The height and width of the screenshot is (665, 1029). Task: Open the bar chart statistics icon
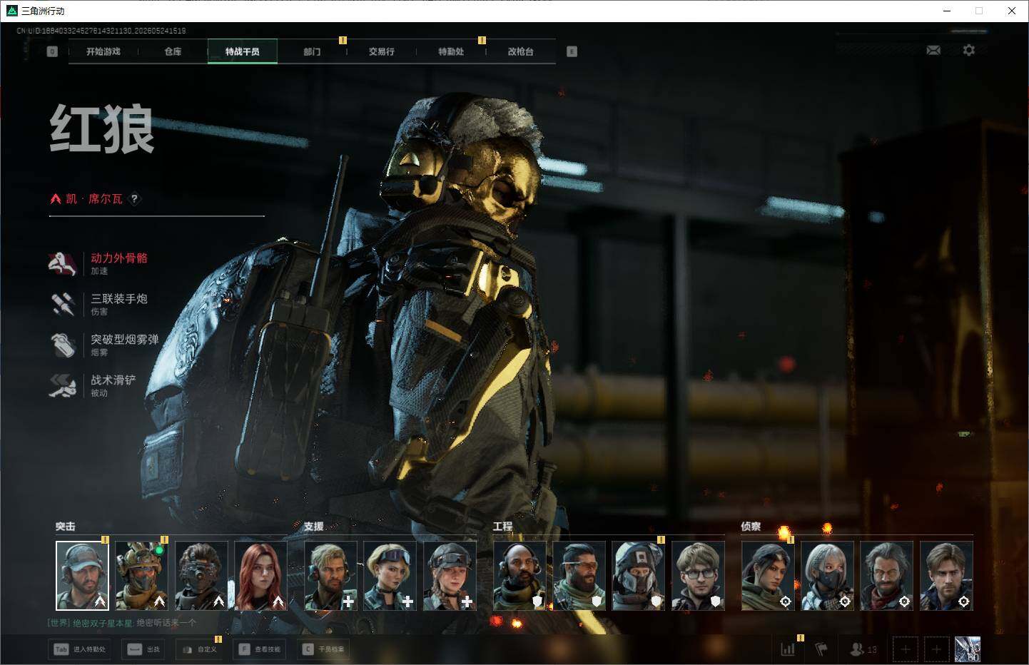click(788, 649)
